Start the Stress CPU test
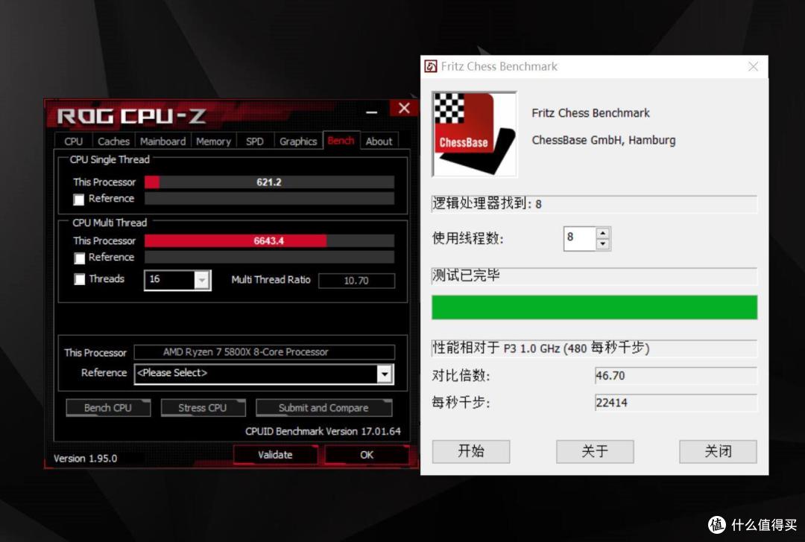This screenshot has height=542, width=805. 202,408
